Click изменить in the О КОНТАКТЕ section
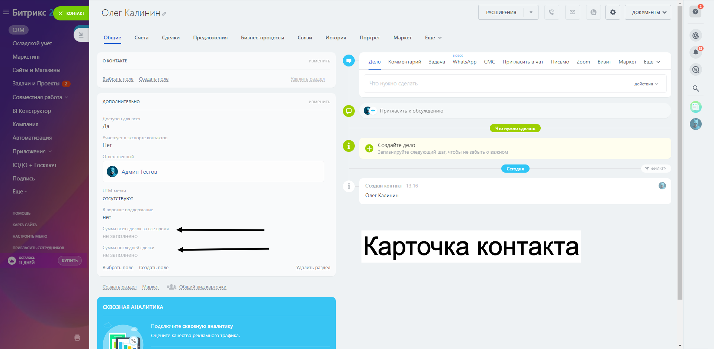This screenshot has width=714, height=349. click(x=319, y=61)
